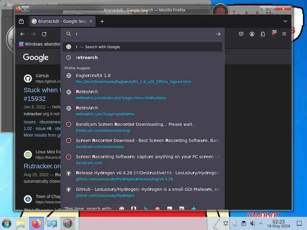Click globe icon beside EaglercraftX 1.8
Screen dimensions: 307x230
[69, 76]
